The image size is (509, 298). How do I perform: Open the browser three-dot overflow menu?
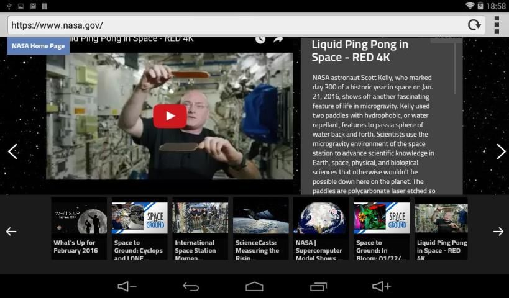point(497,25)
